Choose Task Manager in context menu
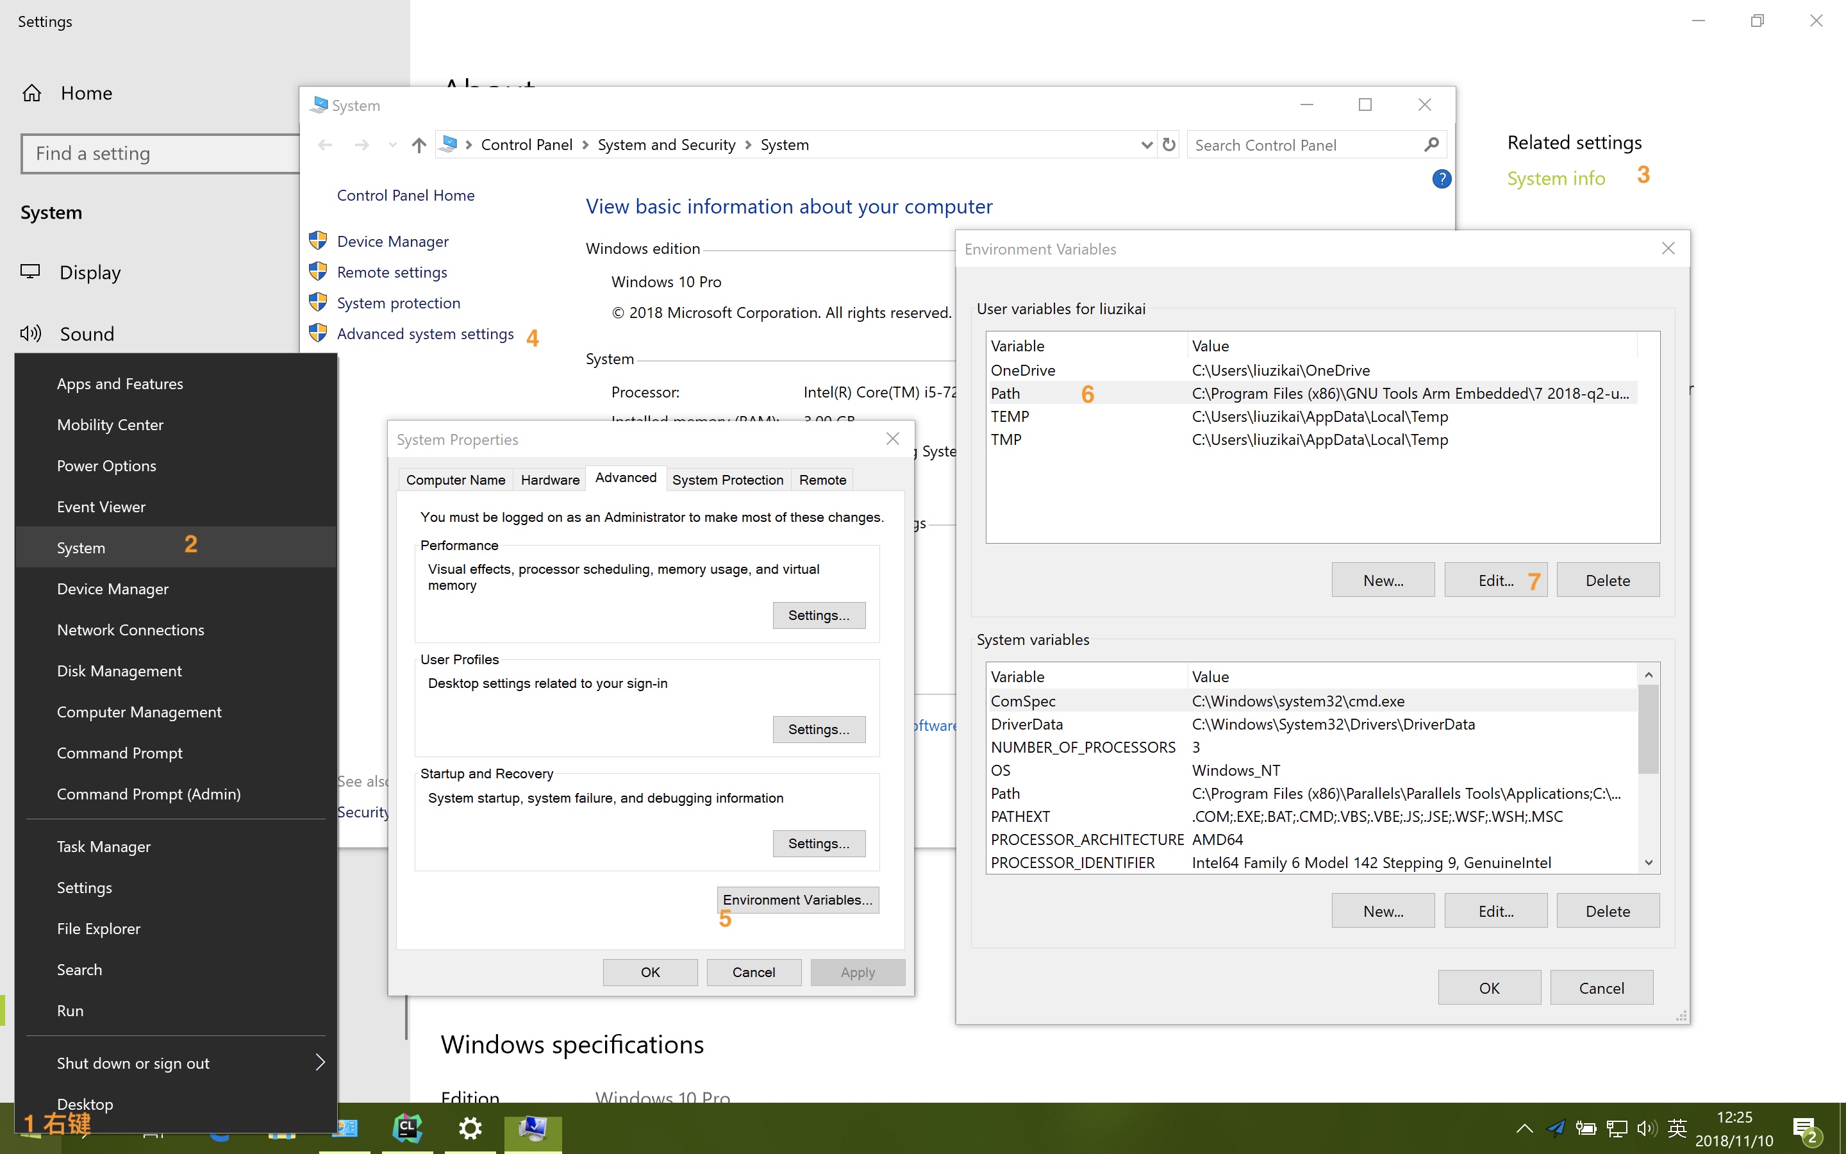The height and width of the screenshot is (1154, 1846). tap(176, 846)
